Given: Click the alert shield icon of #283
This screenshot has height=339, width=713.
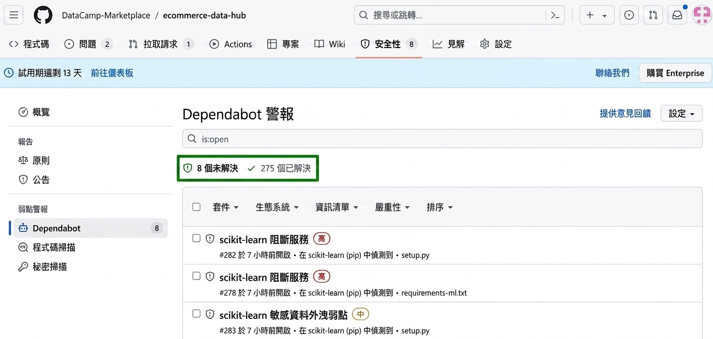Looking at the screenshot, I should pos(210,314).
